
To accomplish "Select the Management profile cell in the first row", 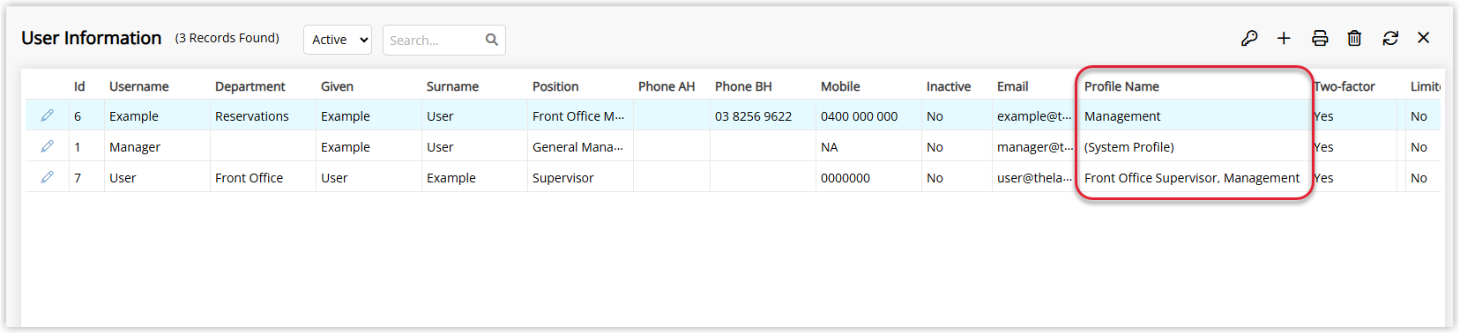I will pyautogui.click(x=1122, y=116).
